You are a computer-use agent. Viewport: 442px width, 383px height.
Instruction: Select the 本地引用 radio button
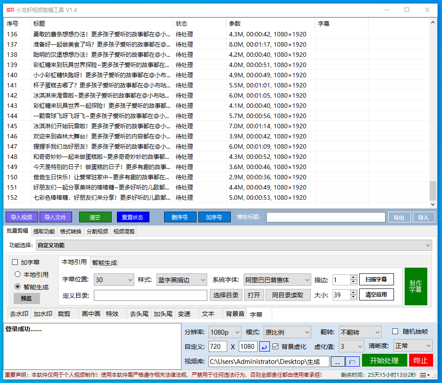(16, 274)
